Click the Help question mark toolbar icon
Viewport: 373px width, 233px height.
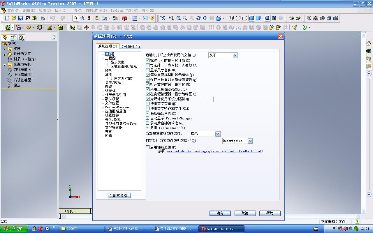[x=152, y=18]
